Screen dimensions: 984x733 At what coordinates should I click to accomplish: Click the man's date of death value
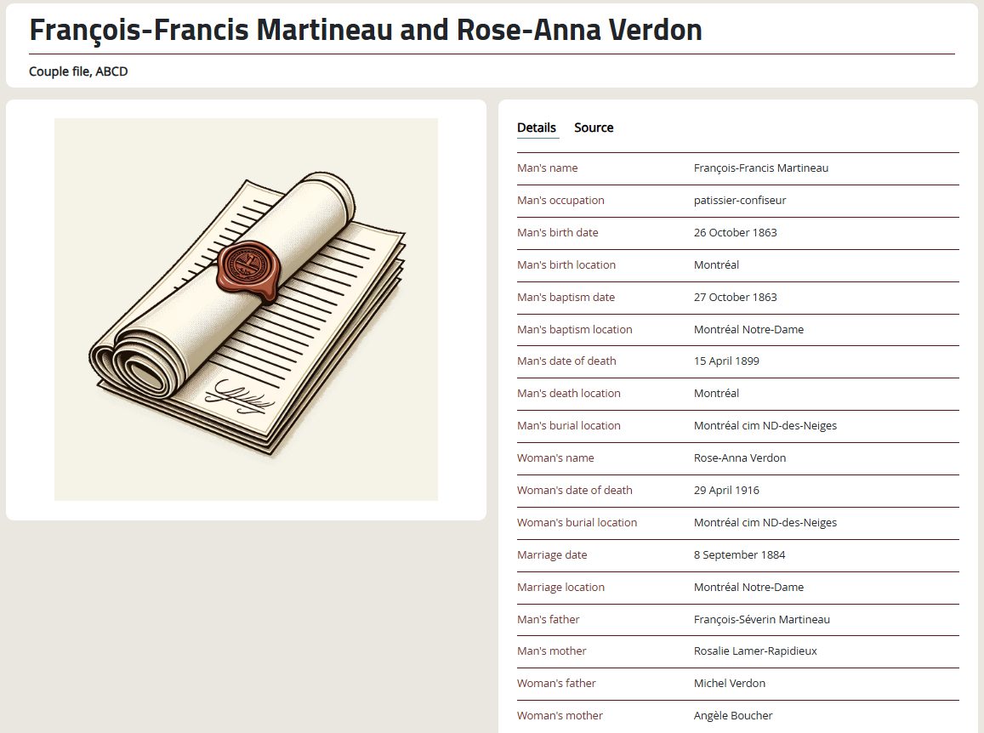point(726,361)
